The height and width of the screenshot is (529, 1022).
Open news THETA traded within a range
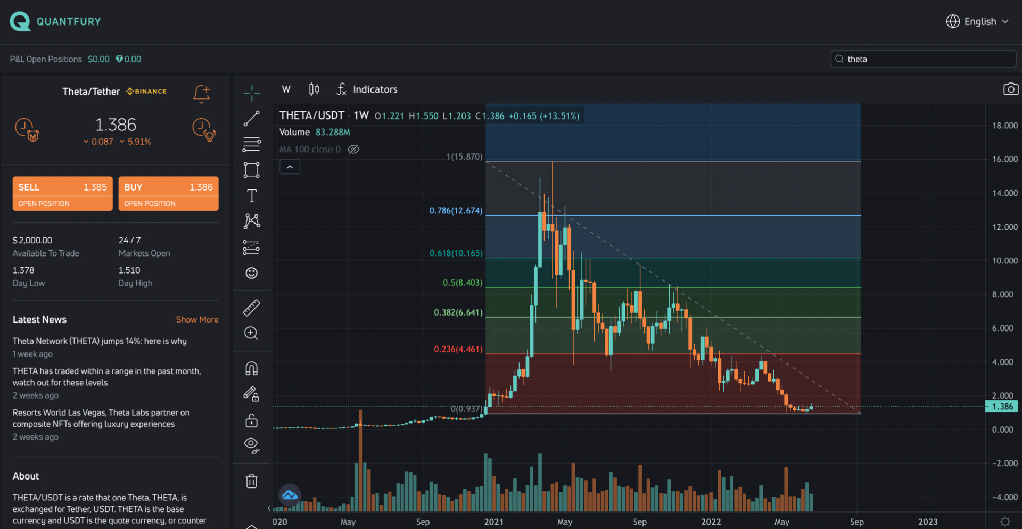pos(106,377)
